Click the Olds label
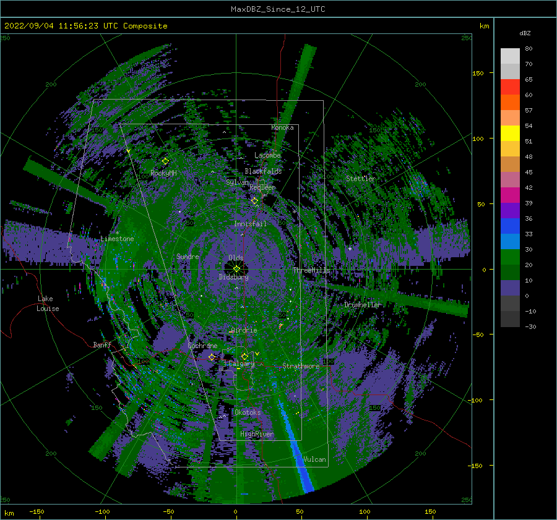The image size is (557, 520). click(x=236, y=258)
